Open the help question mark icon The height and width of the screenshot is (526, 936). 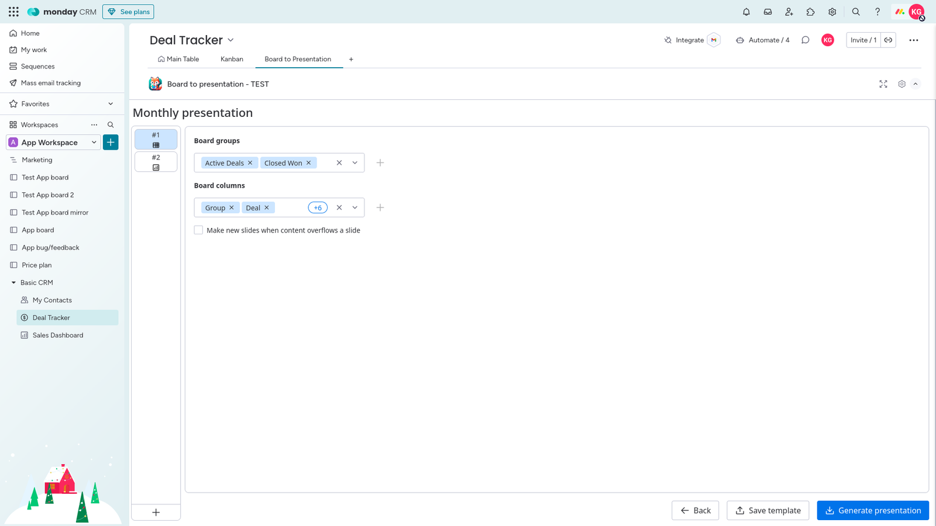(877, 12)
